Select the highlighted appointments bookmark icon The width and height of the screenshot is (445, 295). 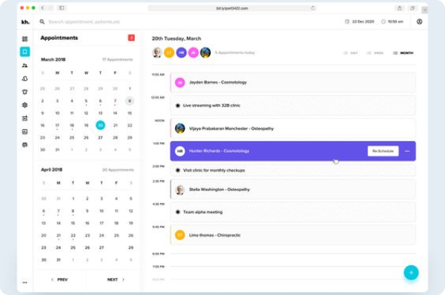(25, 52)
